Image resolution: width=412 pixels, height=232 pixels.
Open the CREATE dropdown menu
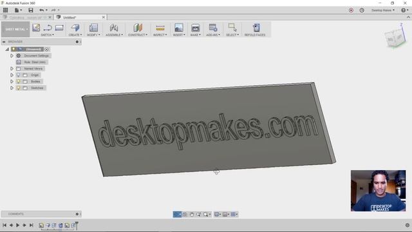click(75, 35)
